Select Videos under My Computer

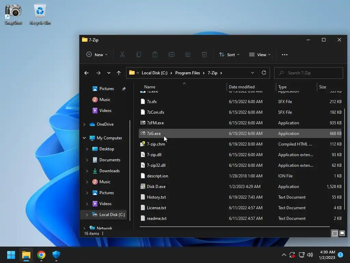point(105,204)
